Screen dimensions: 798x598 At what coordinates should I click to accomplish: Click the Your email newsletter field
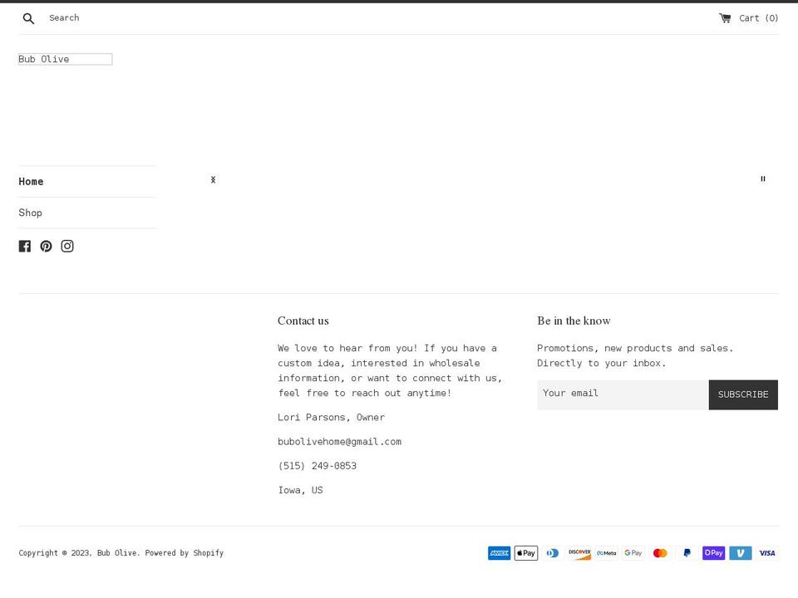(x=622, y=394)
